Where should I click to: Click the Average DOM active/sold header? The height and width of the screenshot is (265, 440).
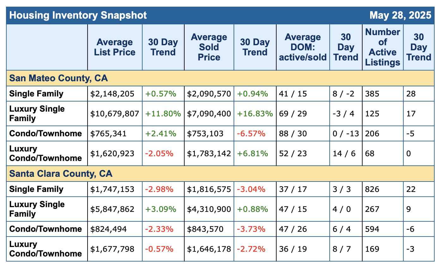[x=302, y=47]
